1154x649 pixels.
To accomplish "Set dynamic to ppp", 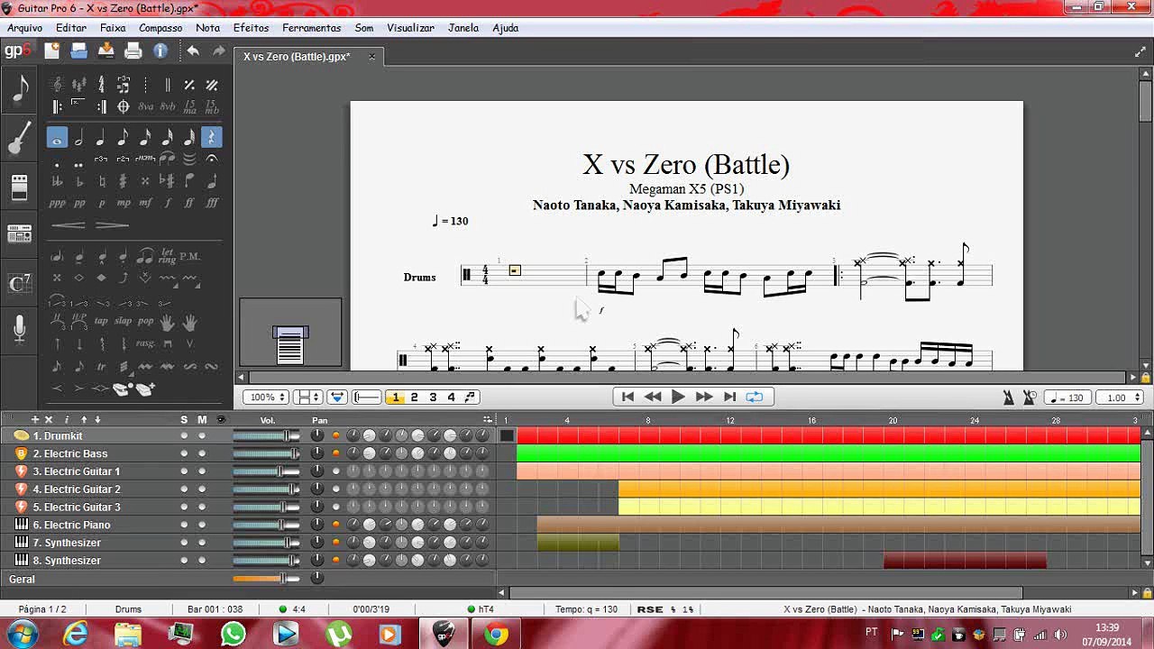I will pos(58,203).
